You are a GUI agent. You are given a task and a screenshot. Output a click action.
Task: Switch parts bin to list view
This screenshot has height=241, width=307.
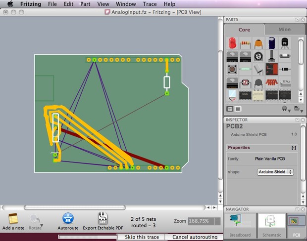tap(238, 109)
